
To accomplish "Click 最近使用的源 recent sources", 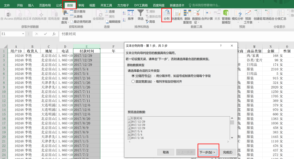I will click(81, 22).
